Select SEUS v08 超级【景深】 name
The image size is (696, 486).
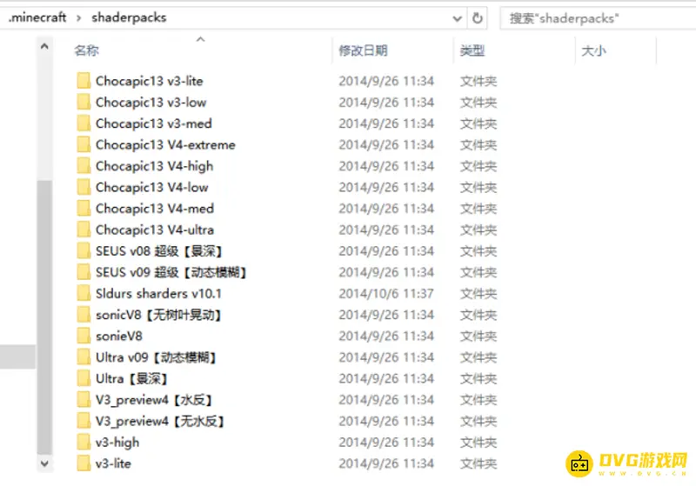159,251
